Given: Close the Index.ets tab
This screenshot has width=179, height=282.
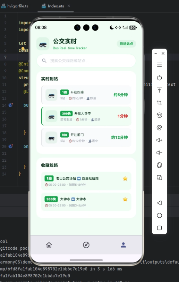Looking at the screenshot, I should (69, 6).
